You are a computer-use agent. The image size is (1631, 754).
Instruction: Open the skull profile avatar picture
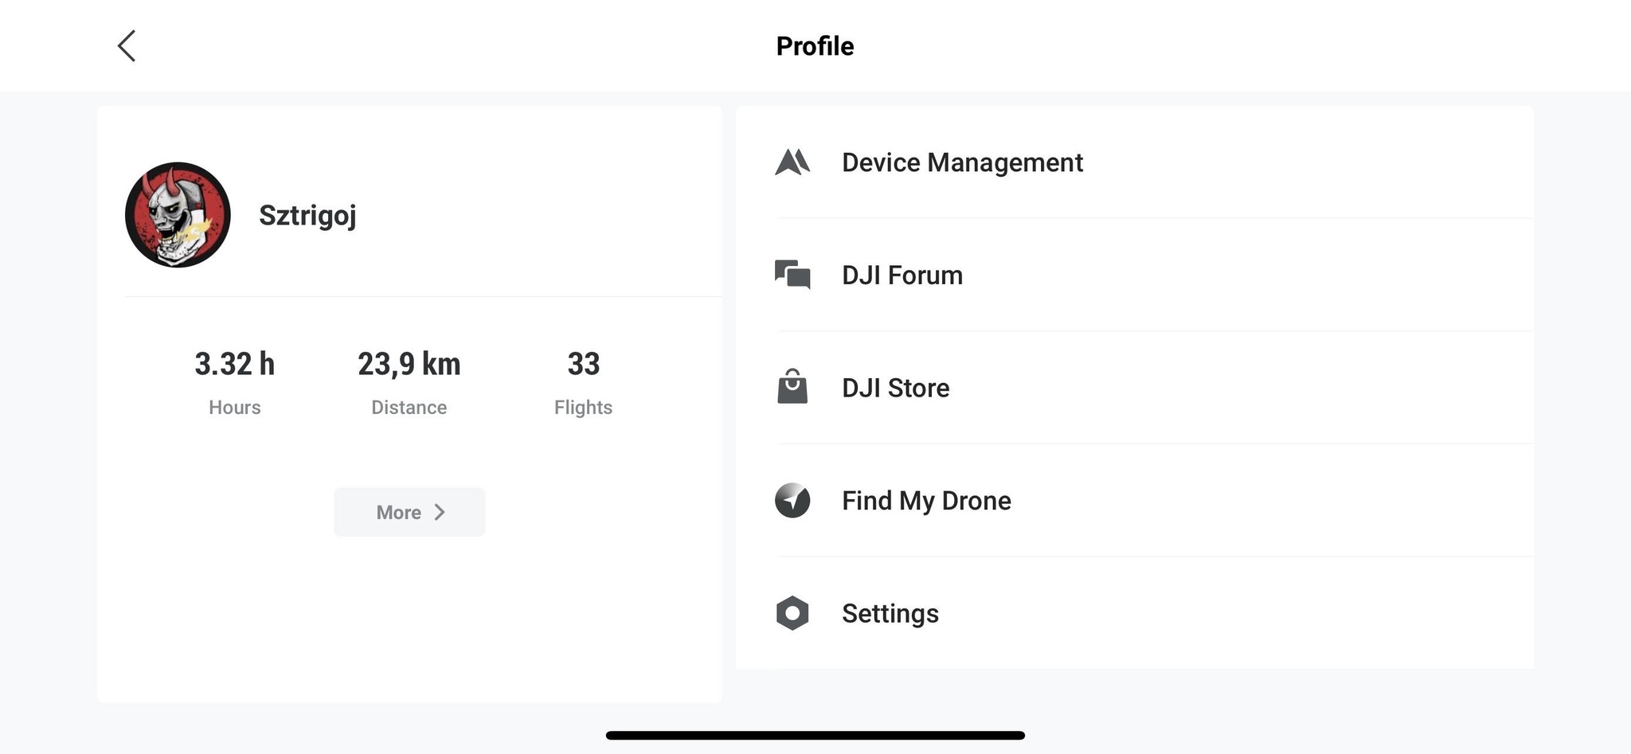coord(178,215)
